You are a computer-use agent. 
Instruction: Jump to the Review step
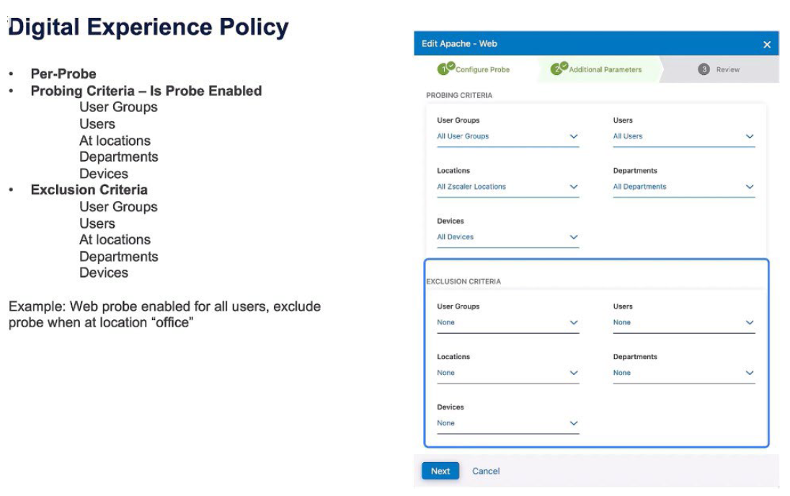coord(727,70)
